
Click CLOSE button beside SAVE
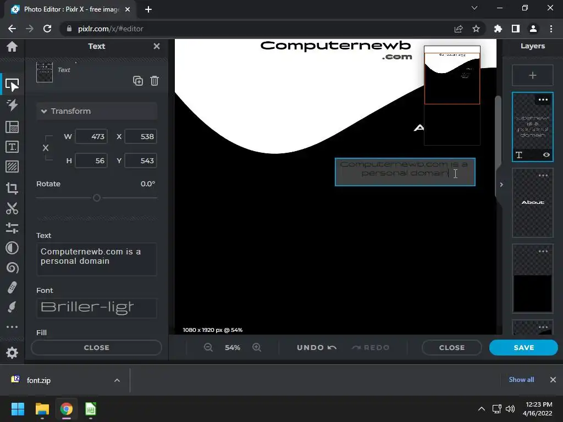(452, 347)
